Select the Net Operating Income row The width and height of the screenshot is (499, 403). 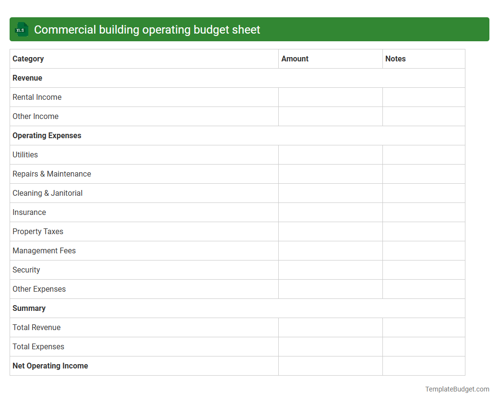pyautogui.click(x=50, y=366)
